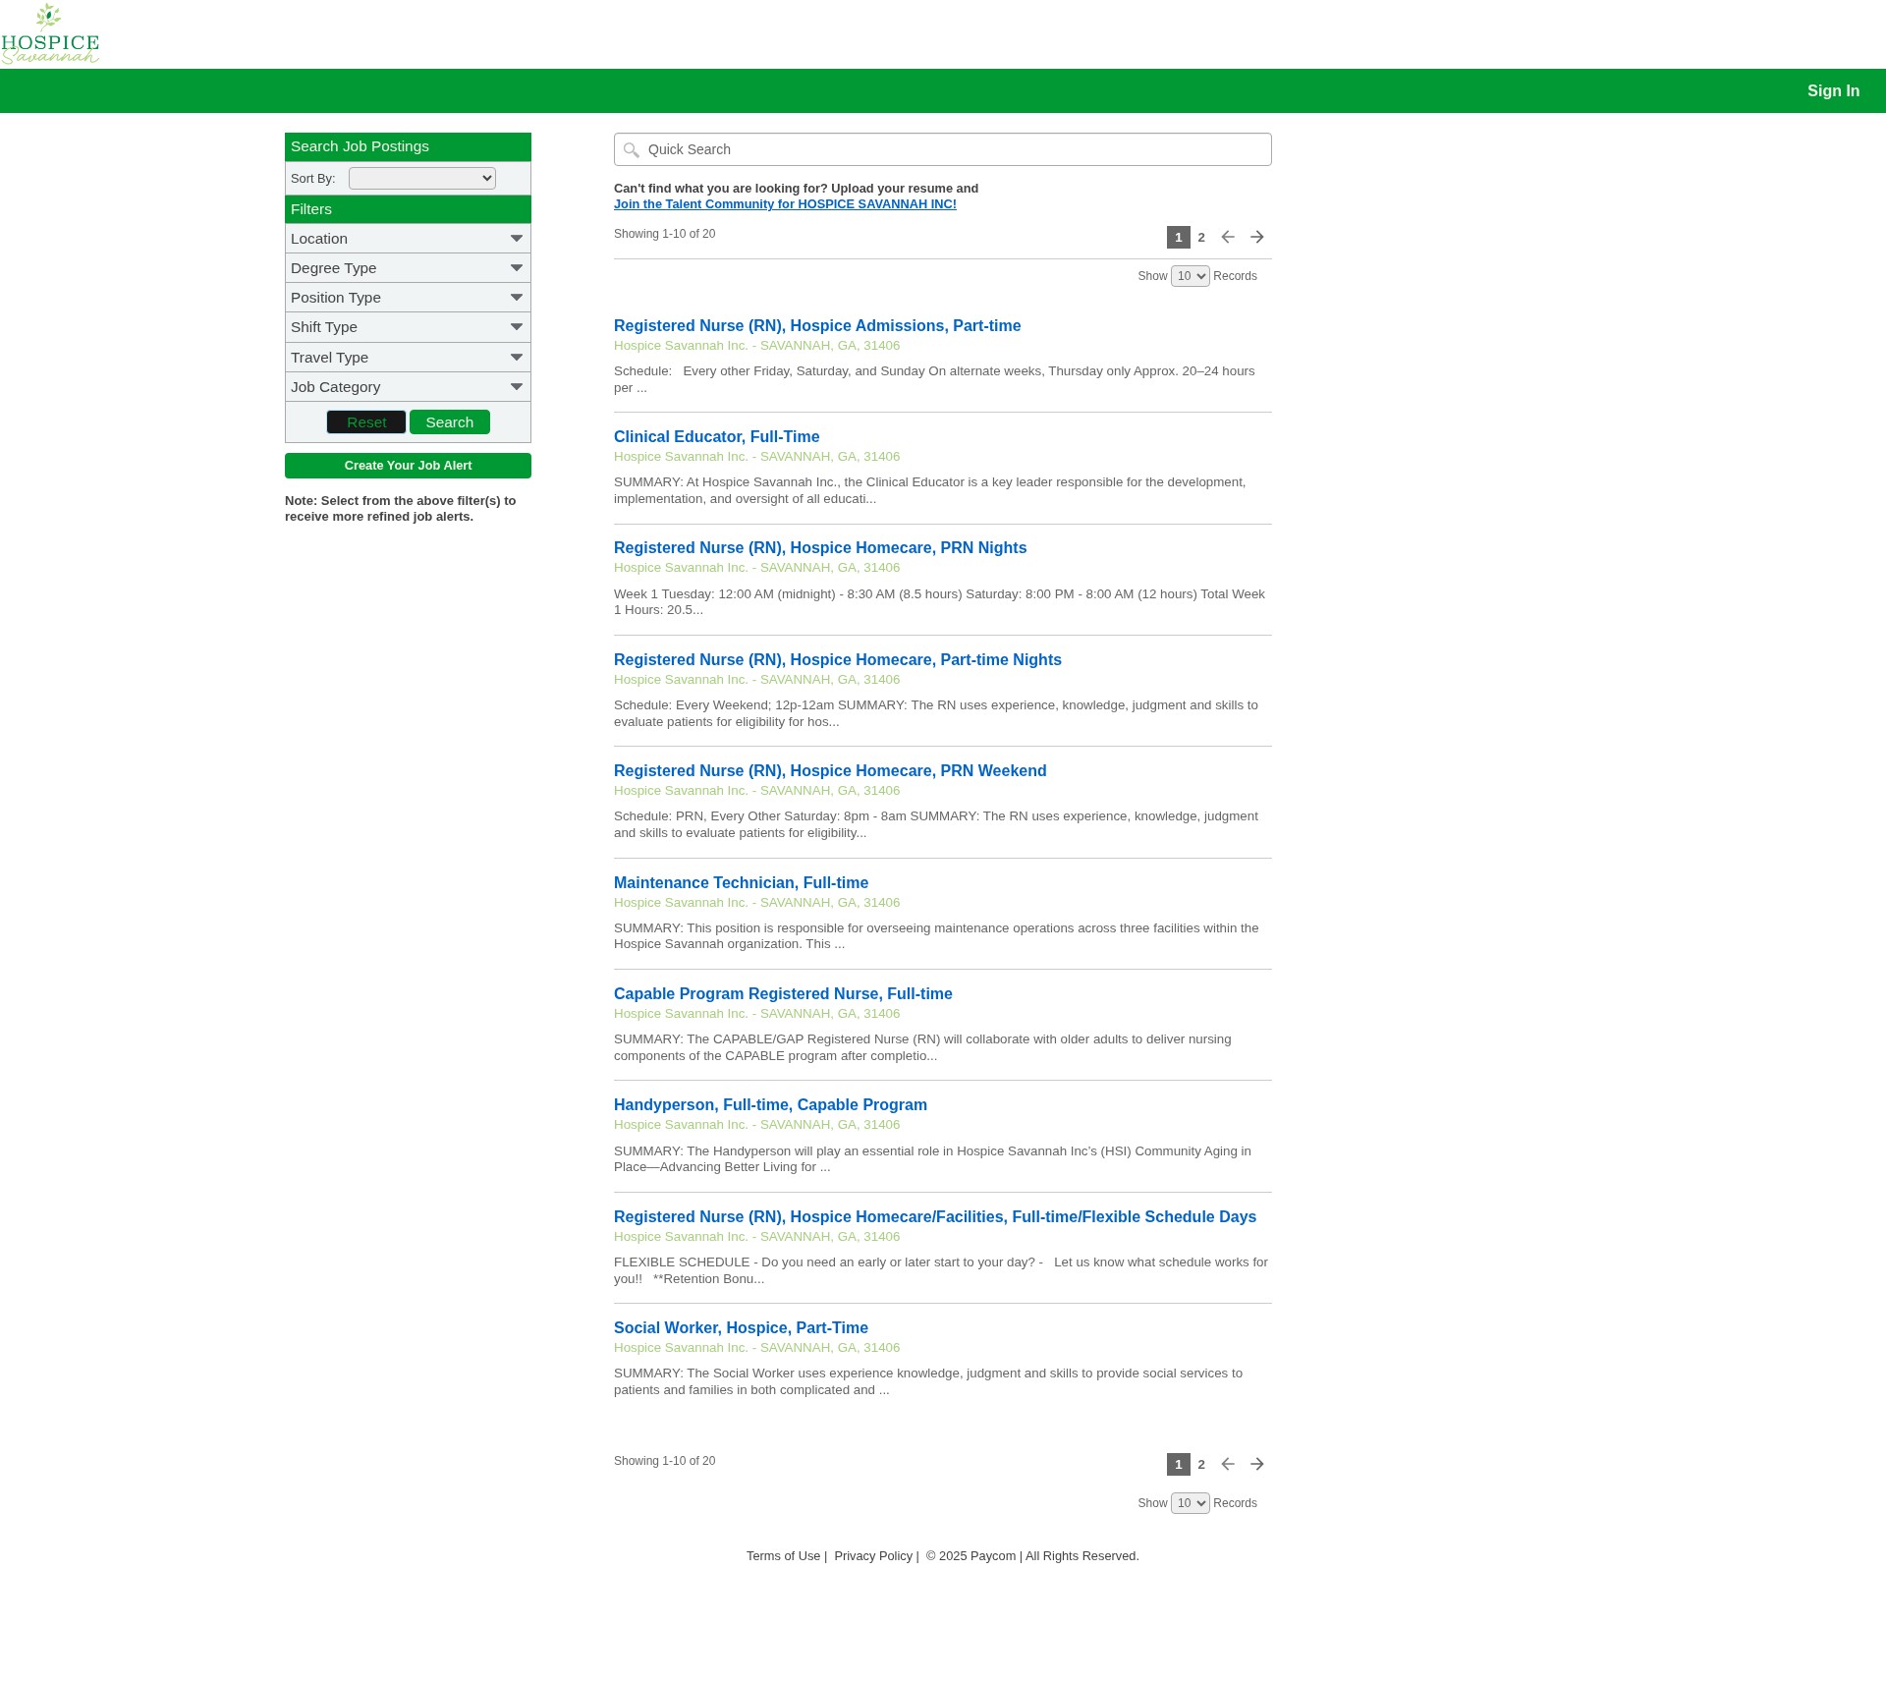Viewport: 1886px width, 1682px height.
Task: Click Create Your Job Alert button
Action: pyautogui.click(x=408, y=466)
